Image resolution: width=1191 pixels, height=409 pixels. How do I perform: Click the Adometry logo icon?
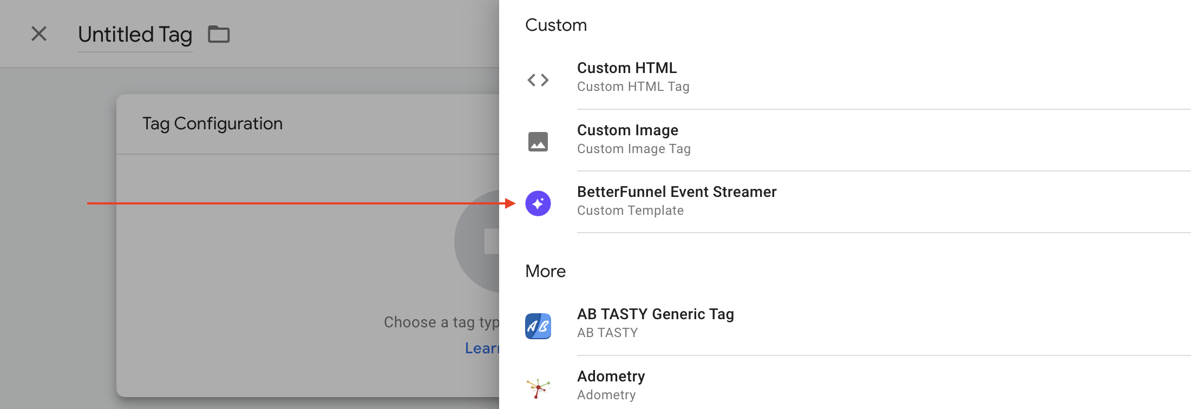click(538, 387)
